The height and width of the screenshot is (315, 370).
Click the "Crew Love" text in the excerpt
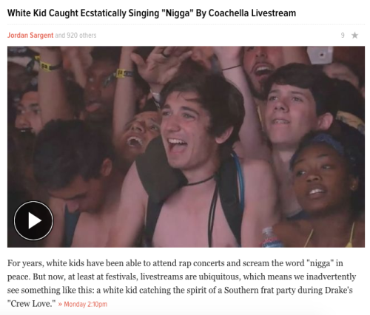point(31,304)
